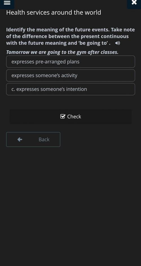The image size is (141, 266).
Task: Pick 'c. expresses someone's intention' option
Action: click(x=70, y=89)
